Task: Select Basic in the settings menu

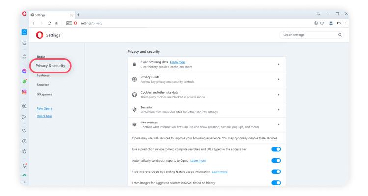Action: coord(41,57)
